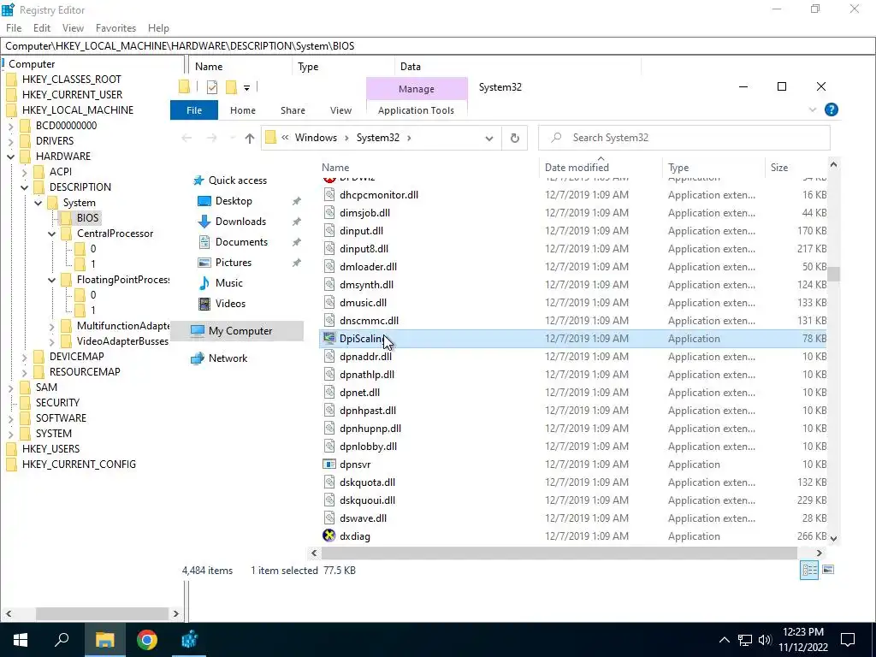Show hidden system tray icons
The width and height of the screenshot is (876, 657).
point(724,640)
